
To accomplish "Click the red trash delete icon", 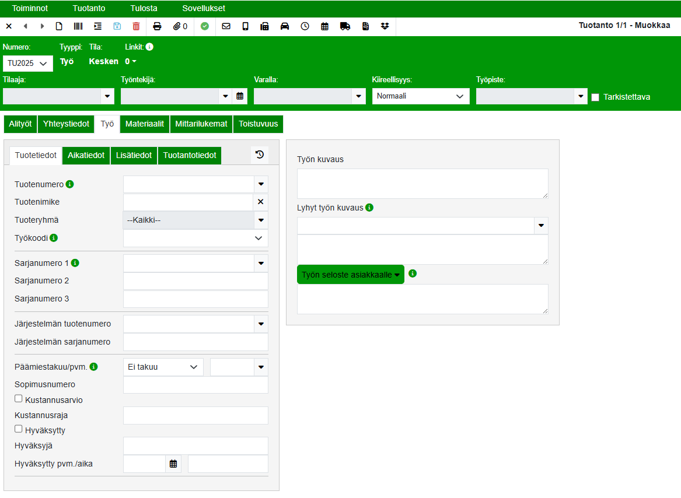I will (x=136, y=26).
